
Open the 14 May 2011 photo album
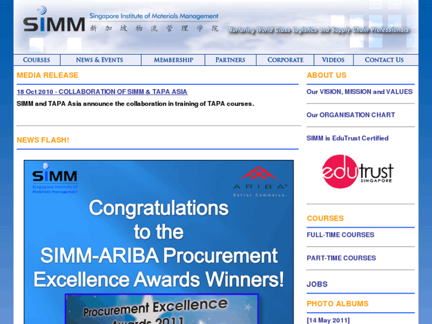(x=328, y=320)
